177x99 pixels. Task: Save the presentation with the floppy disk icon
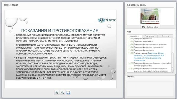pyautogui.click(x=68, y=93)
